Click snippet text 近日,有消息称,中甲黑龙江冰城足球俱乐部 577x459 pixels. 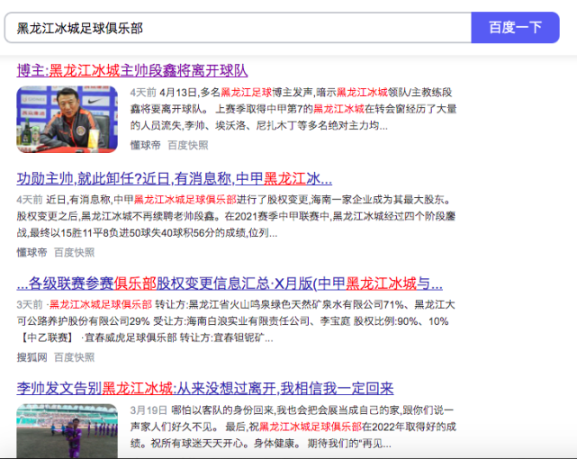141,200
